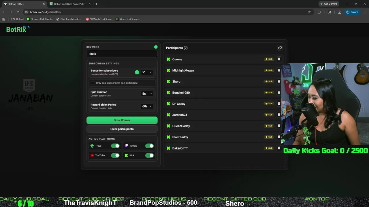The image size is (369, 207).
Task: Click the BotRix logo
Action: [18, 29]
